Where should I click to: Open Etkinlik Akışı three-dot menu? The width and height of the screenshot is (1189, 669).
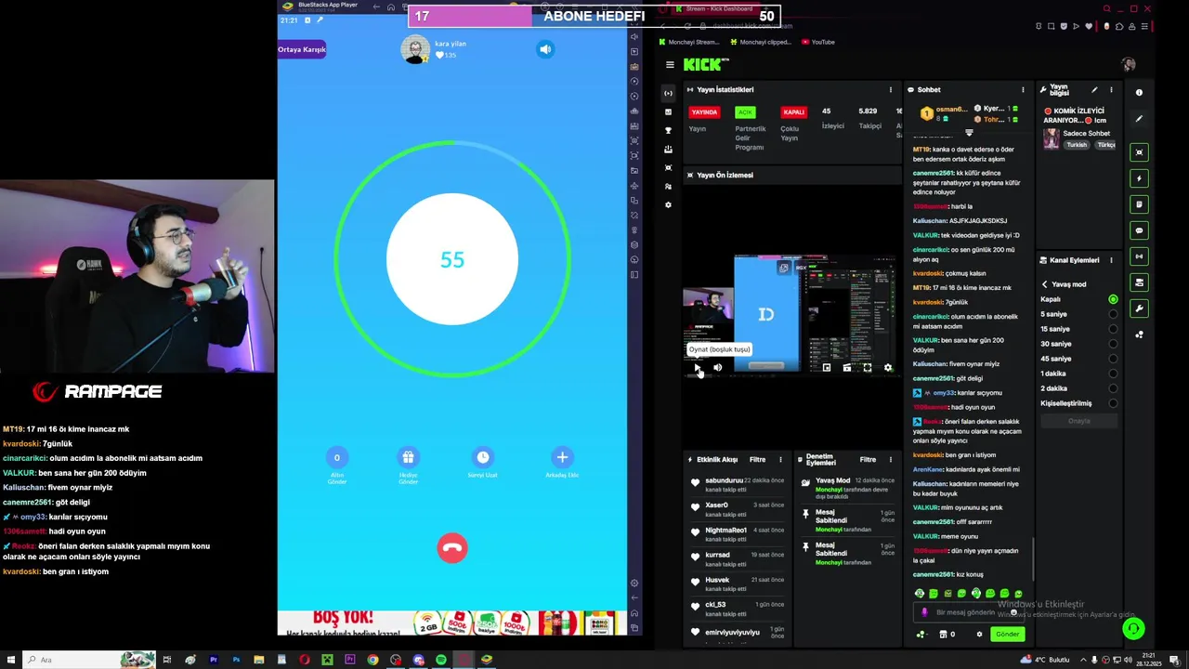(780, 460)
